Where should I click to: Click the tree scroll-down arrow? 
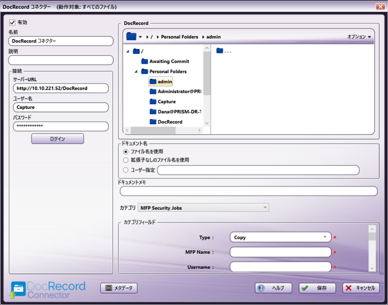[207, 123]
